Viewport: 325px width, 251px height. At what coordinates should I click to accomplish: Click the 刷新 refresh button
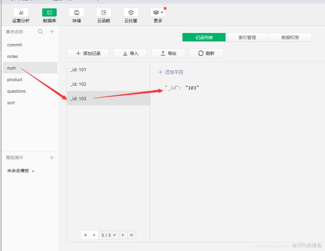pyautogui.click(x=206, y=53)
